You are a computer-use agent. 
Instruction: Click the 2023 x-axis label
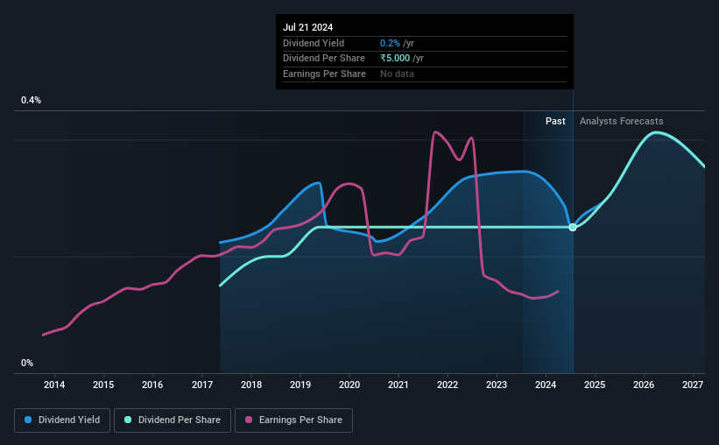click(x=497, y=385)
